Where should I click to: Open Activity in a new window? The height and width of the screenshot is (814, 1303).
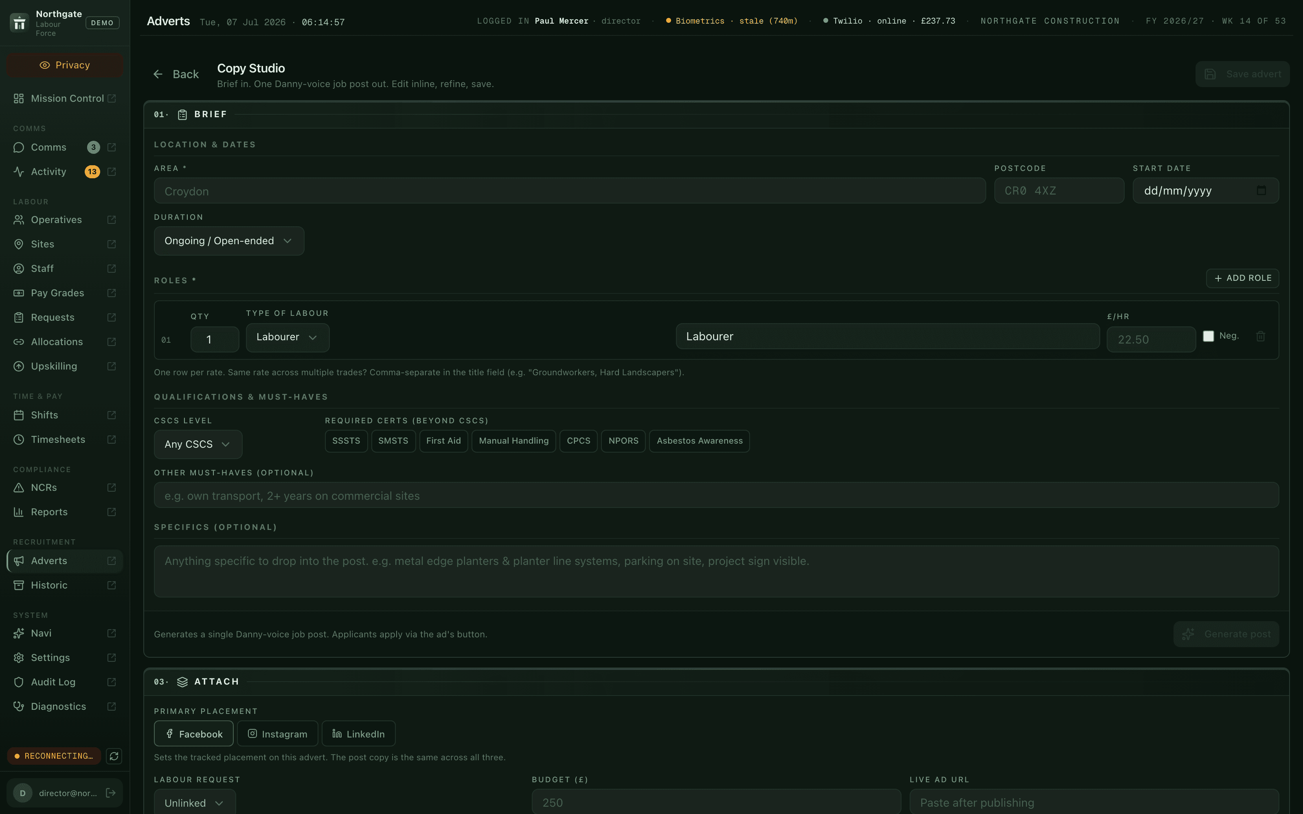click(x=112, y=172)
